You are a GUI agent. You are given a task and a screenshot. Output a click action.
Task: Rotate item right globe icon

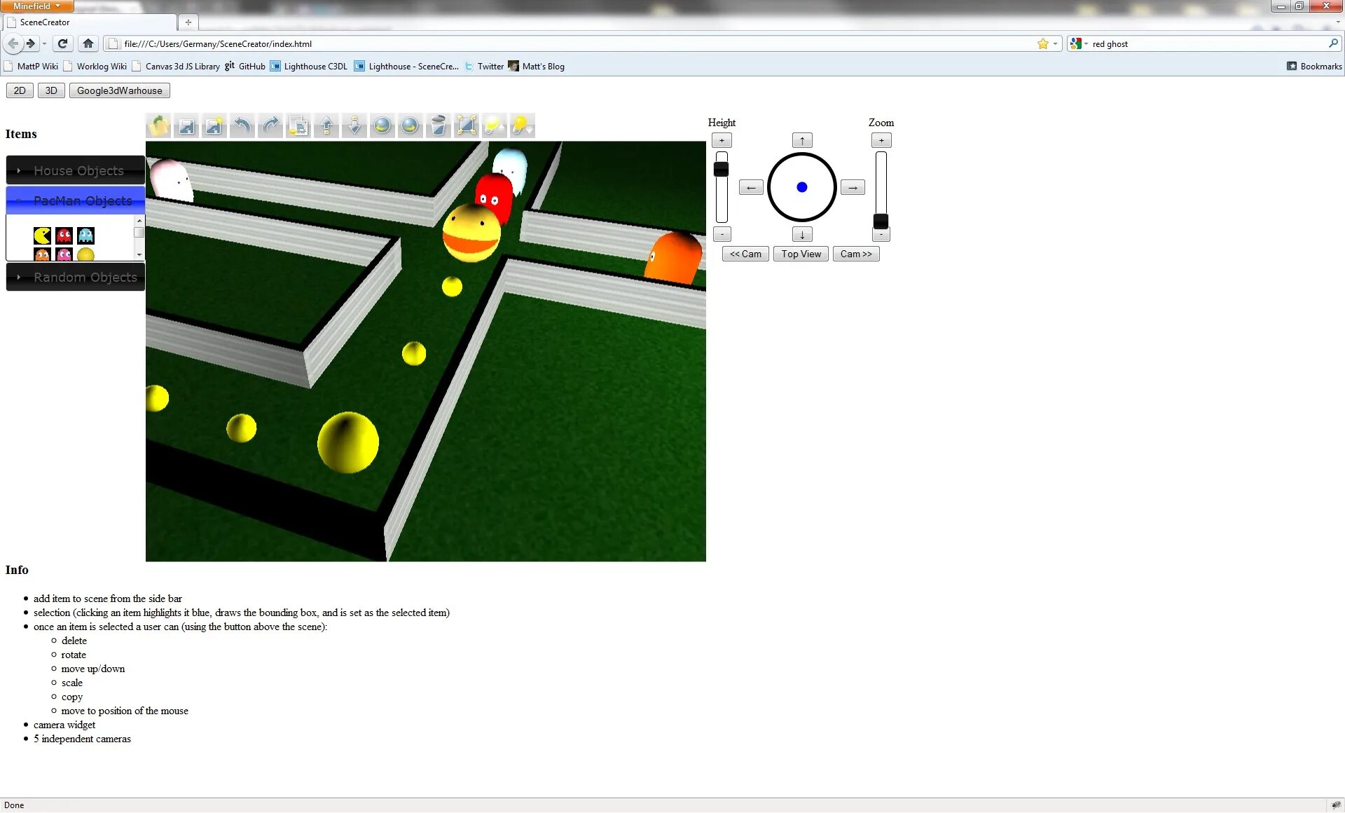pos(411,126)
